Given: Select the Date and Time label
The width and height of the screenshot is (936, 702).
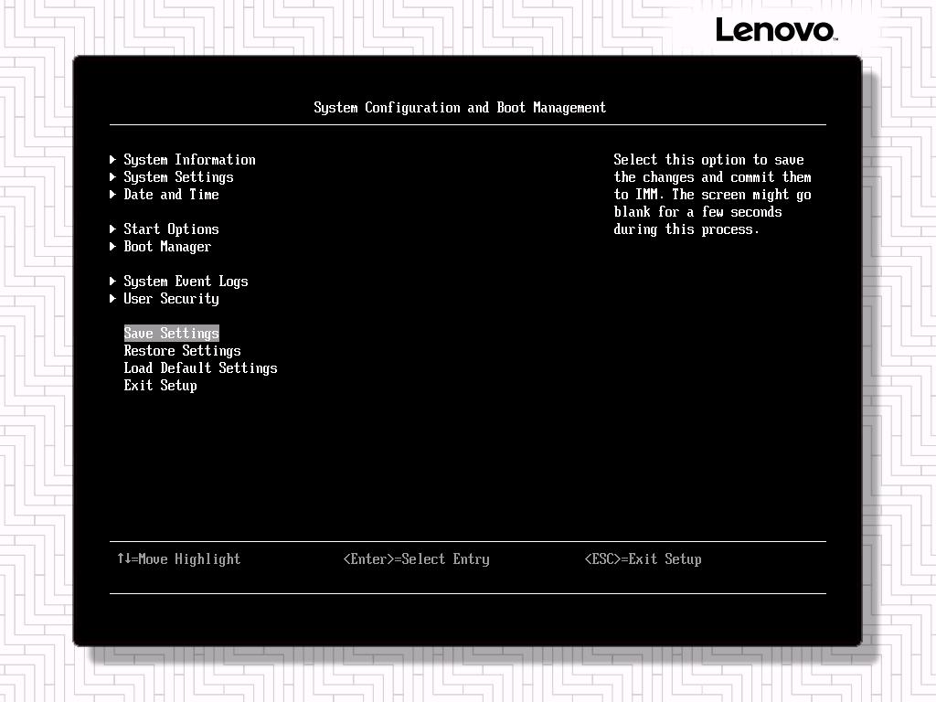Looking at the screenshot, I should [171, 195].
